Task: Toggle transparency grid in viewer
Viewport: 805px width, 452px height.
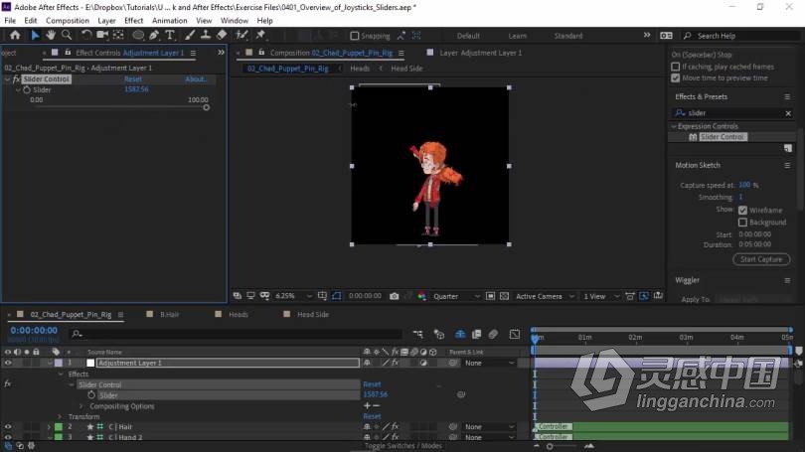Action: pos(504,296)
